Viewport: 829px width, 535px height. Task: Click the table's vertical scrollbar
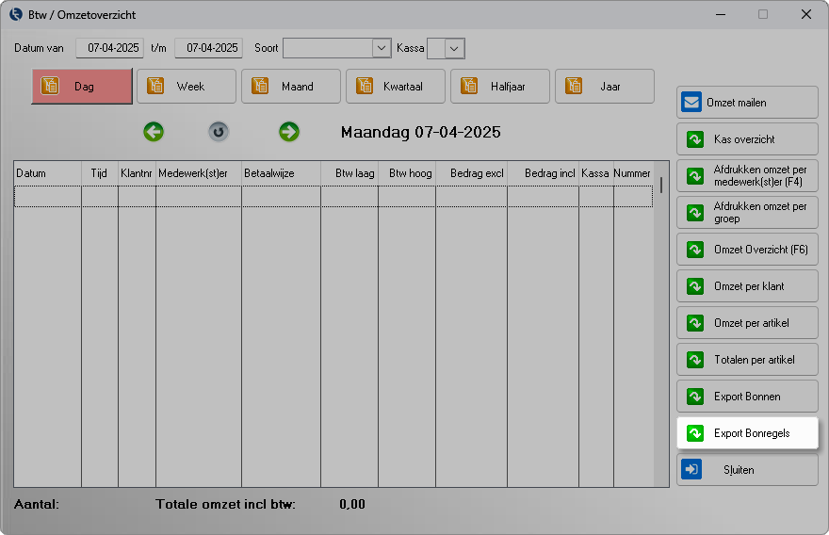[x=661, y=324]
